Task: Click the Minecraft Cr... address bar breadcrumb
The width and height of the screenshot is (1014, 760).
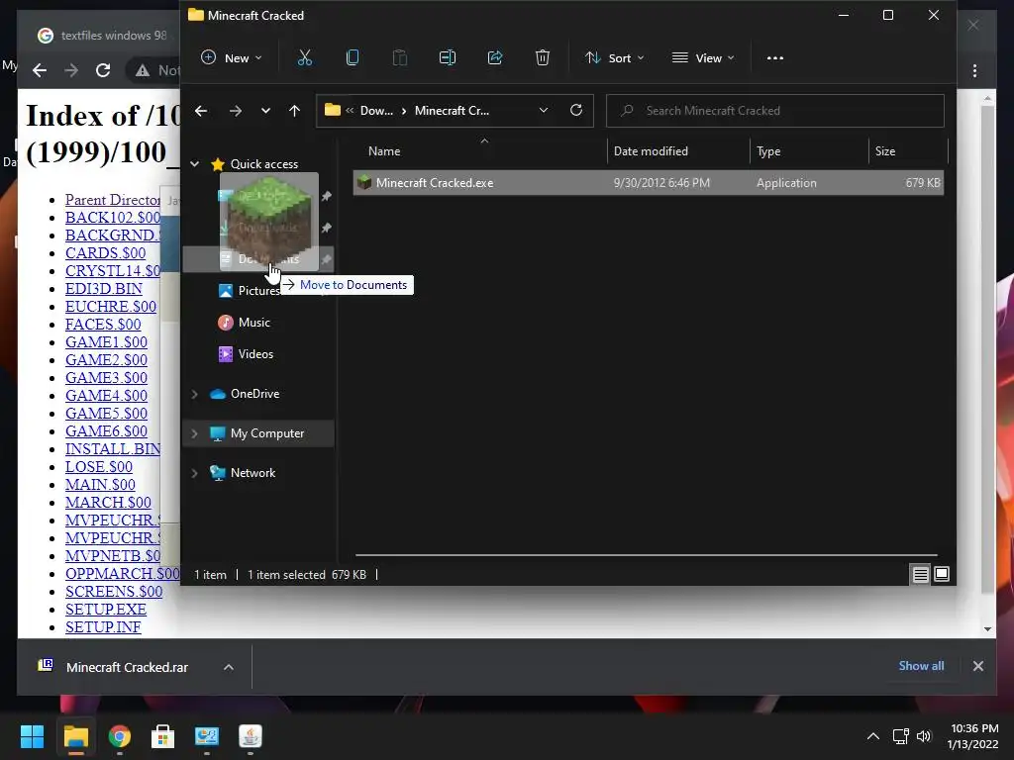Action: (452, 111)
